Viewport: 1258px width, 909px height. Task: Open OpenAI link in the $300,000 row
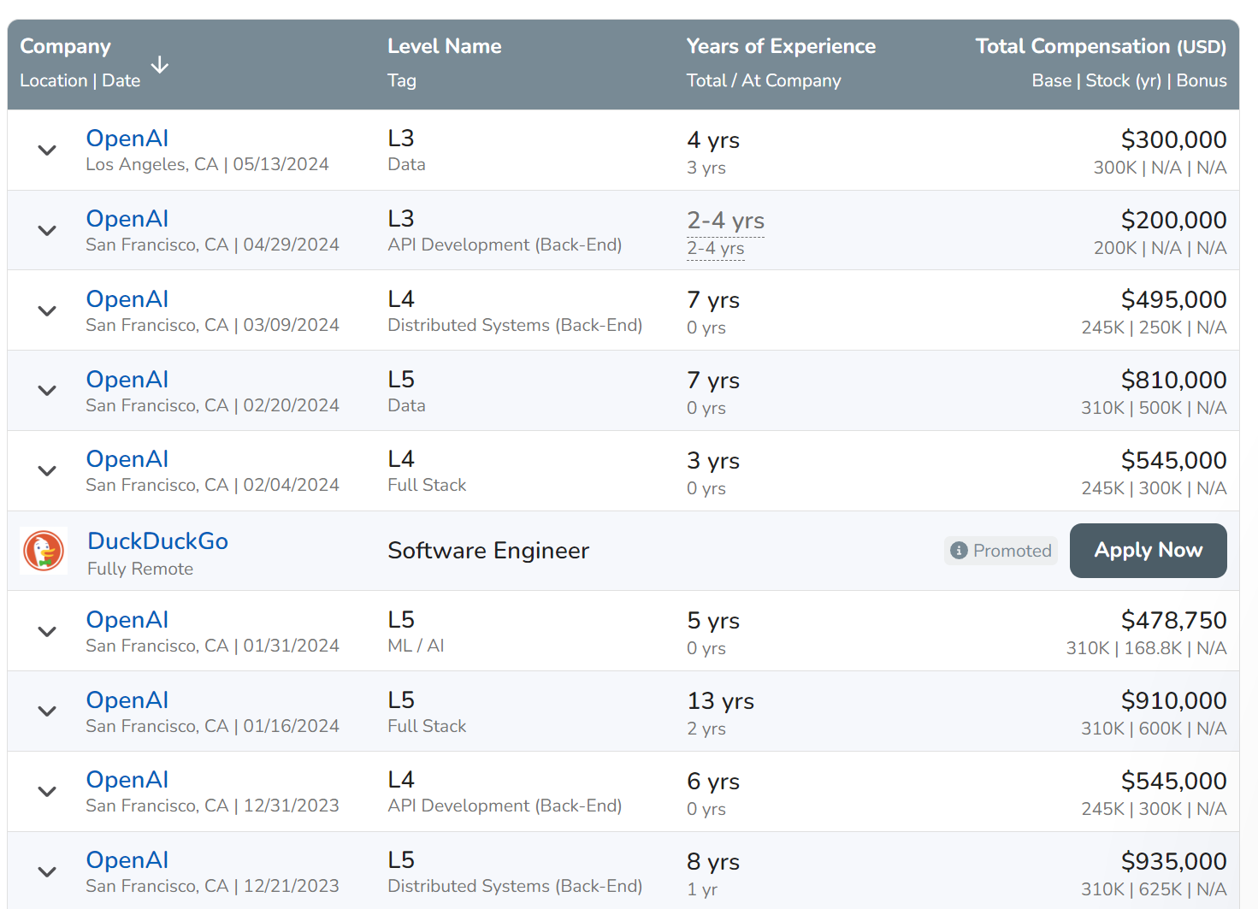(x=127, y=139)
